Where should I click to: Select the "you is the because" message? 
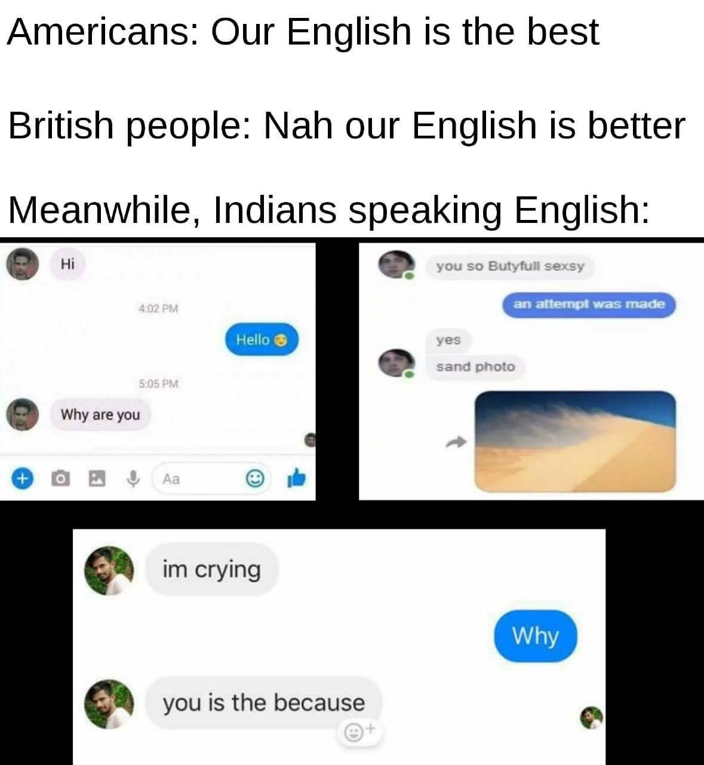pyautogui.click(x=263, y=703)
